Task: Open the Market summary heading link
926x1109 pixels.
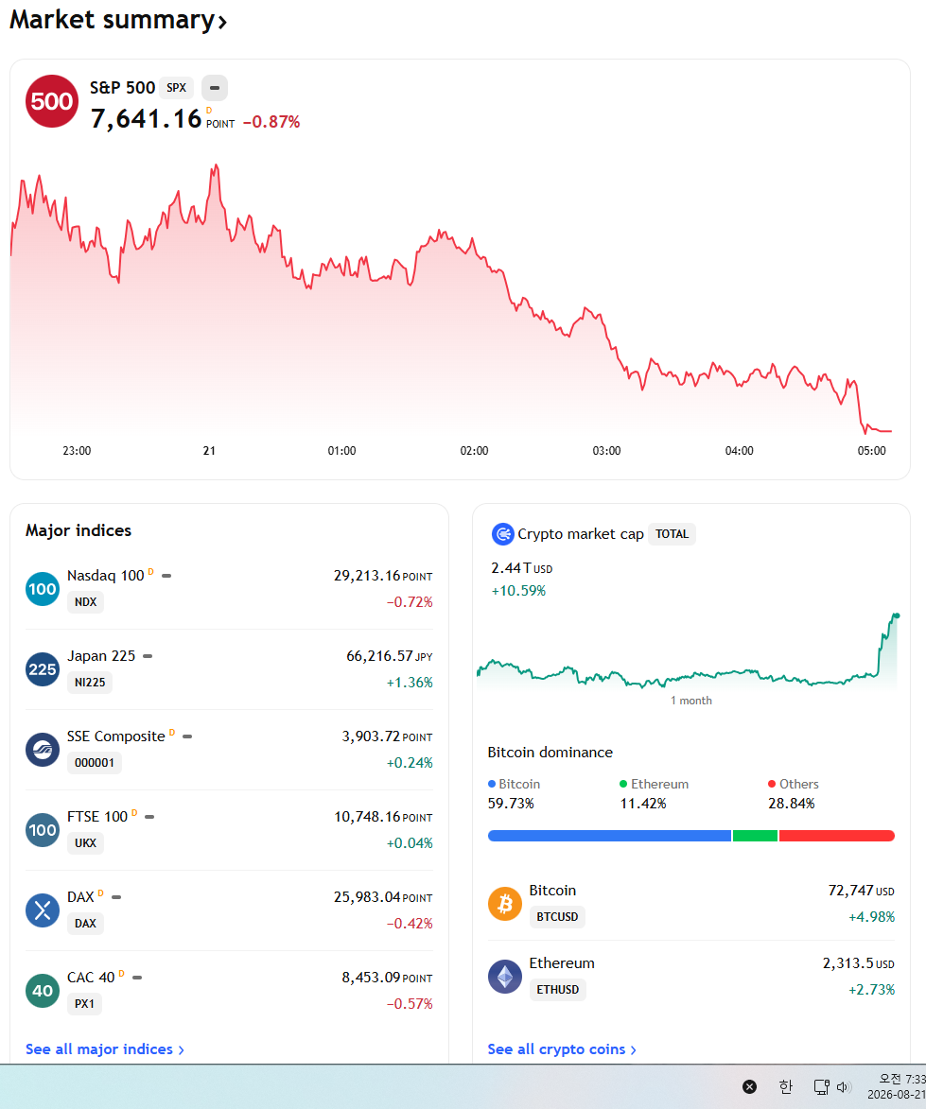Action: point(118,20)
